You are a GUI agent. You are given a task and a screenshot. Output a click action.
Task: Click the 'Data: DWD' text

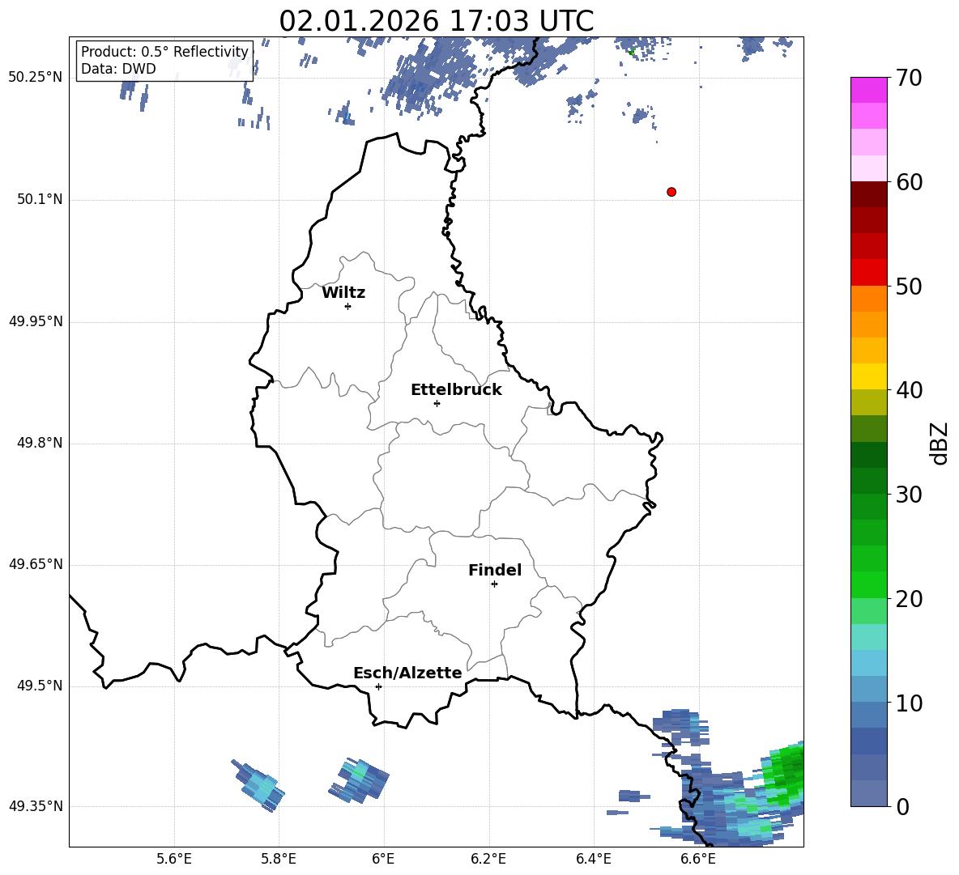coord(118,69)
